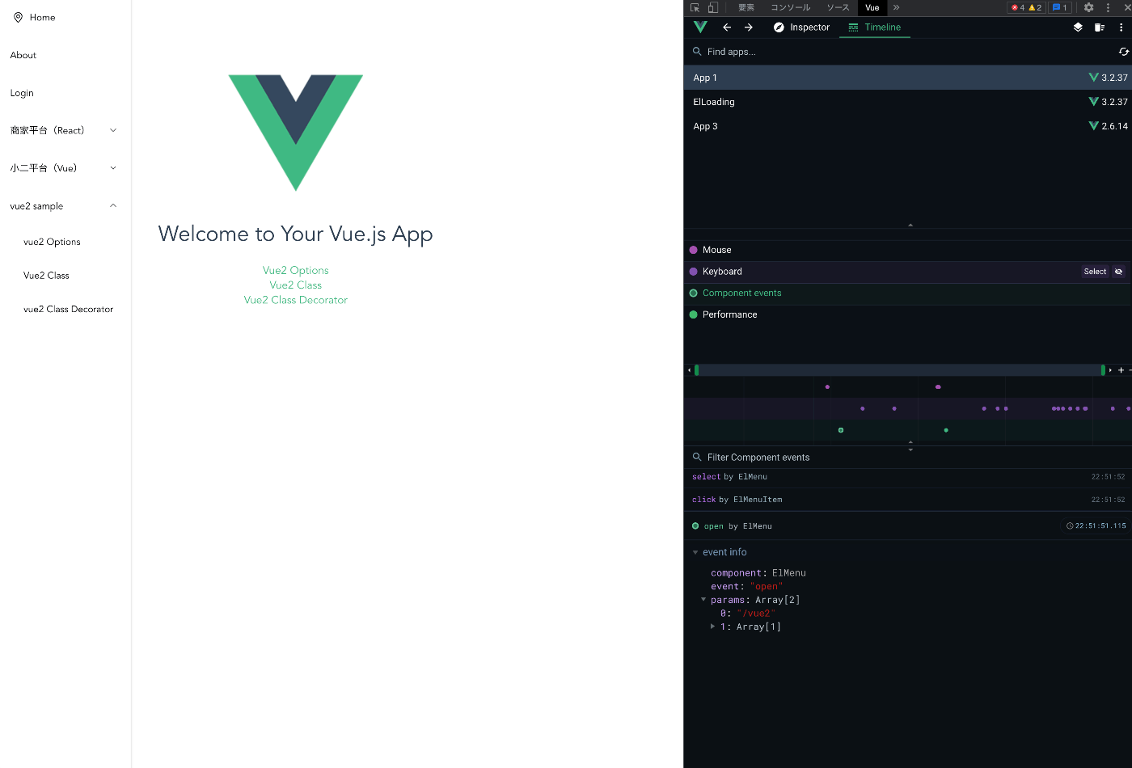Image resolution: width=1132 pixels, height=768 pixels.
Task: Refresh the apps list
Action: pos(1123,51)
